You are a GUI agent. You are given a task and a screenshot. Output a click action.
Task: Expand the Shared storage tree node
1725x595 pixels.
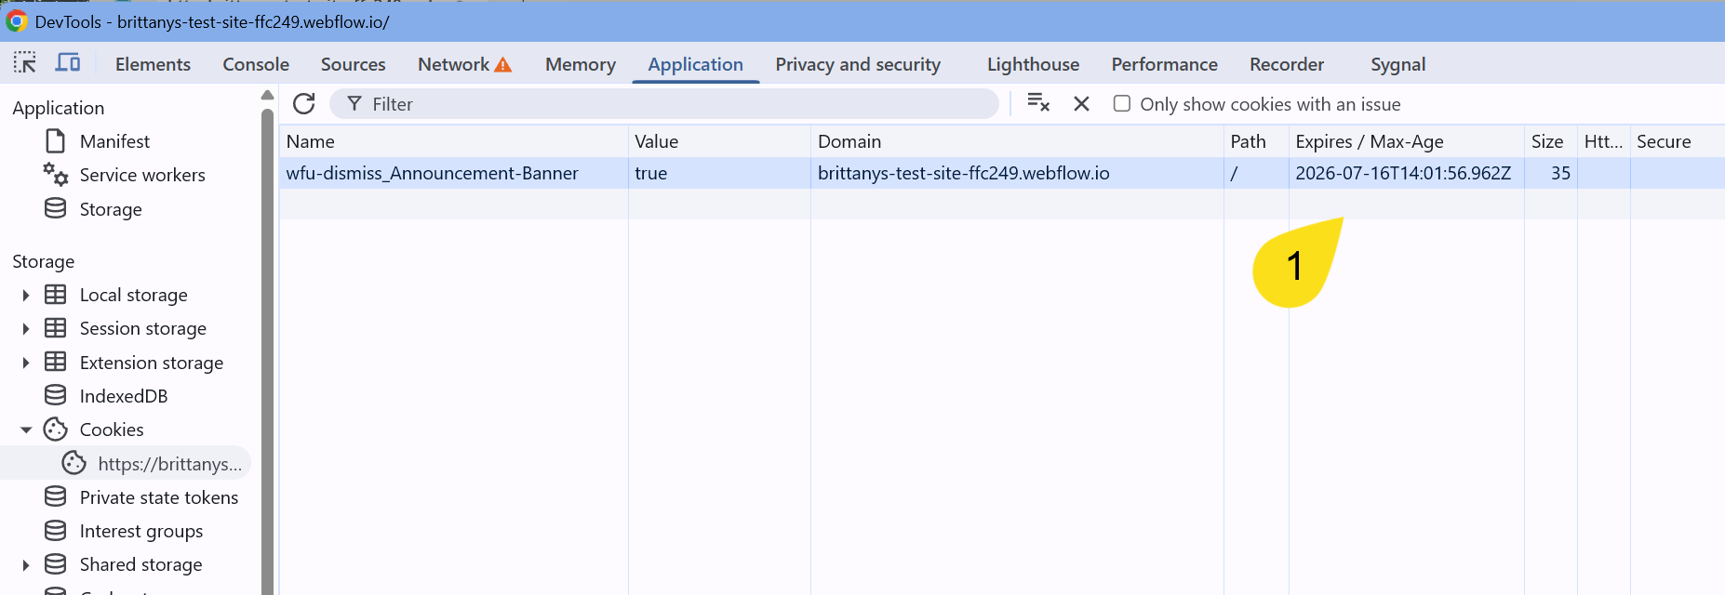[x=26, y=564]
